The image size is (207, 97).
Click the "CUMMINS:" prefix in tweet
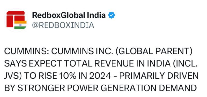[27, 51]
